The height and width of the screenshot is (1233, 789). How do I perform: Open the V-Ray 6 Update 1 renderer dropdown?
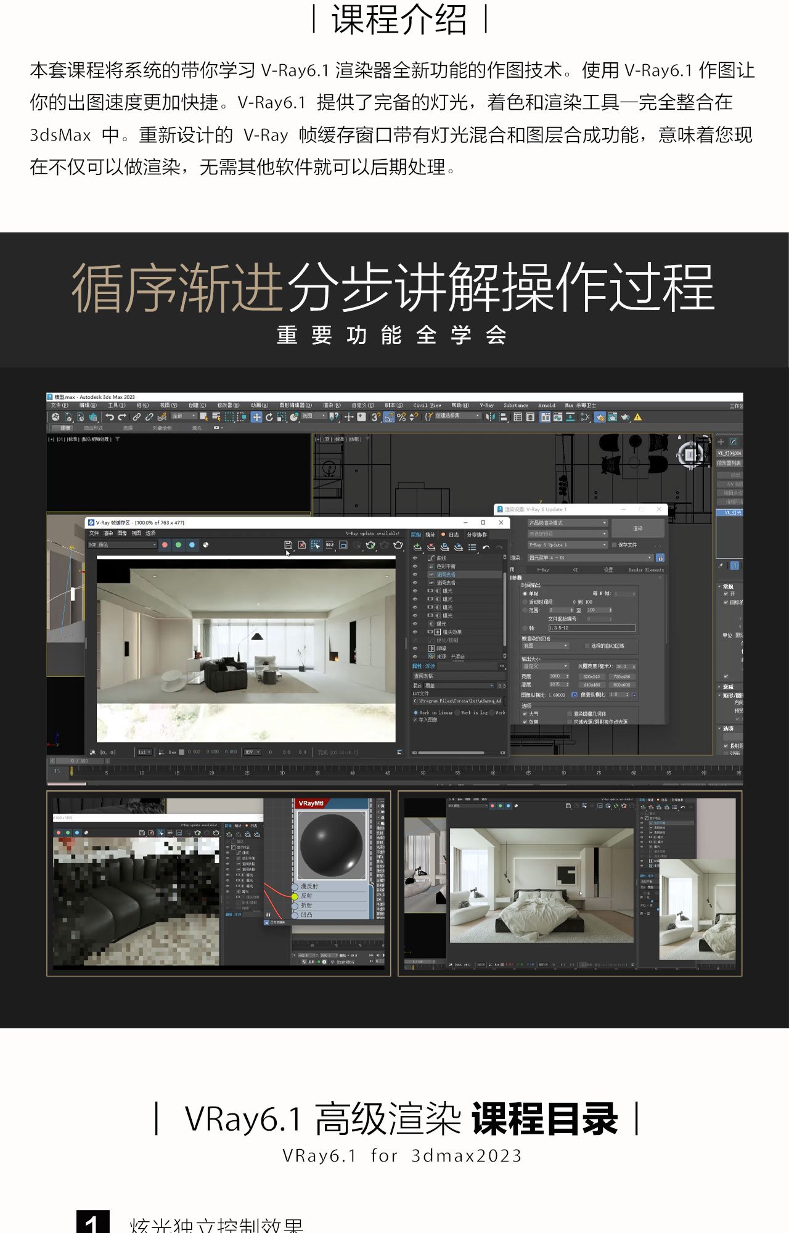(x=568, y=545)
